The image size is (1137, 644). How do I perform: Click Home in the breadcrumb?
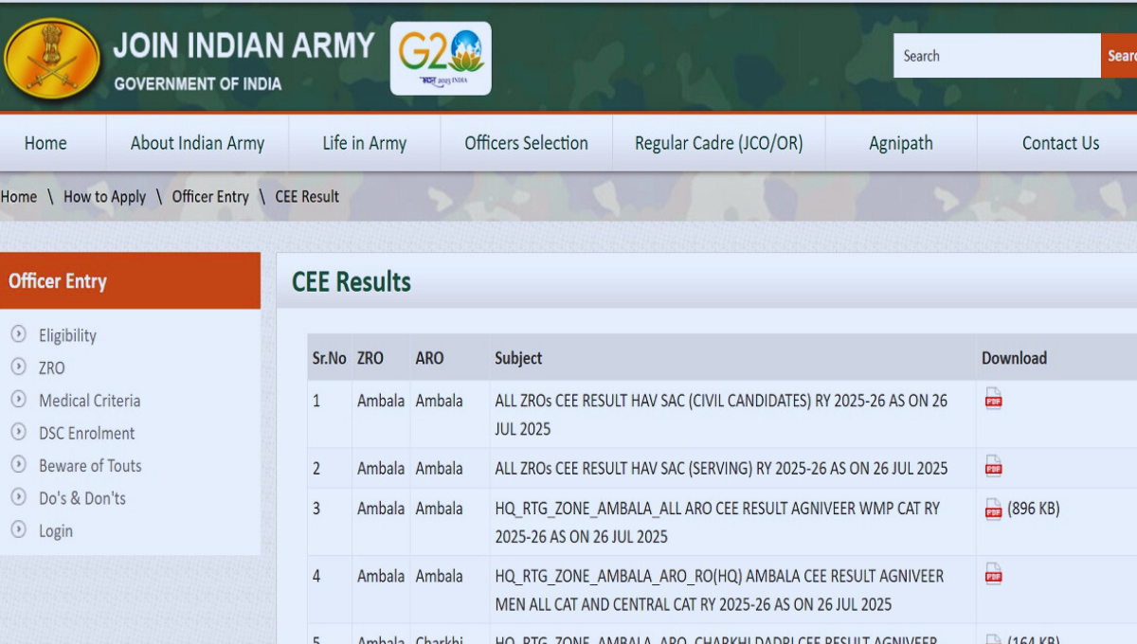(19, 197)
